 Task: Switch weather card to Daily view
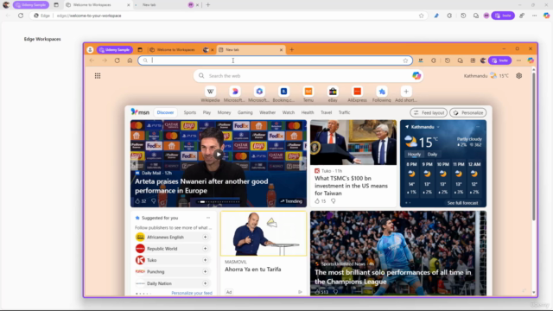click(x=432, y=155)
